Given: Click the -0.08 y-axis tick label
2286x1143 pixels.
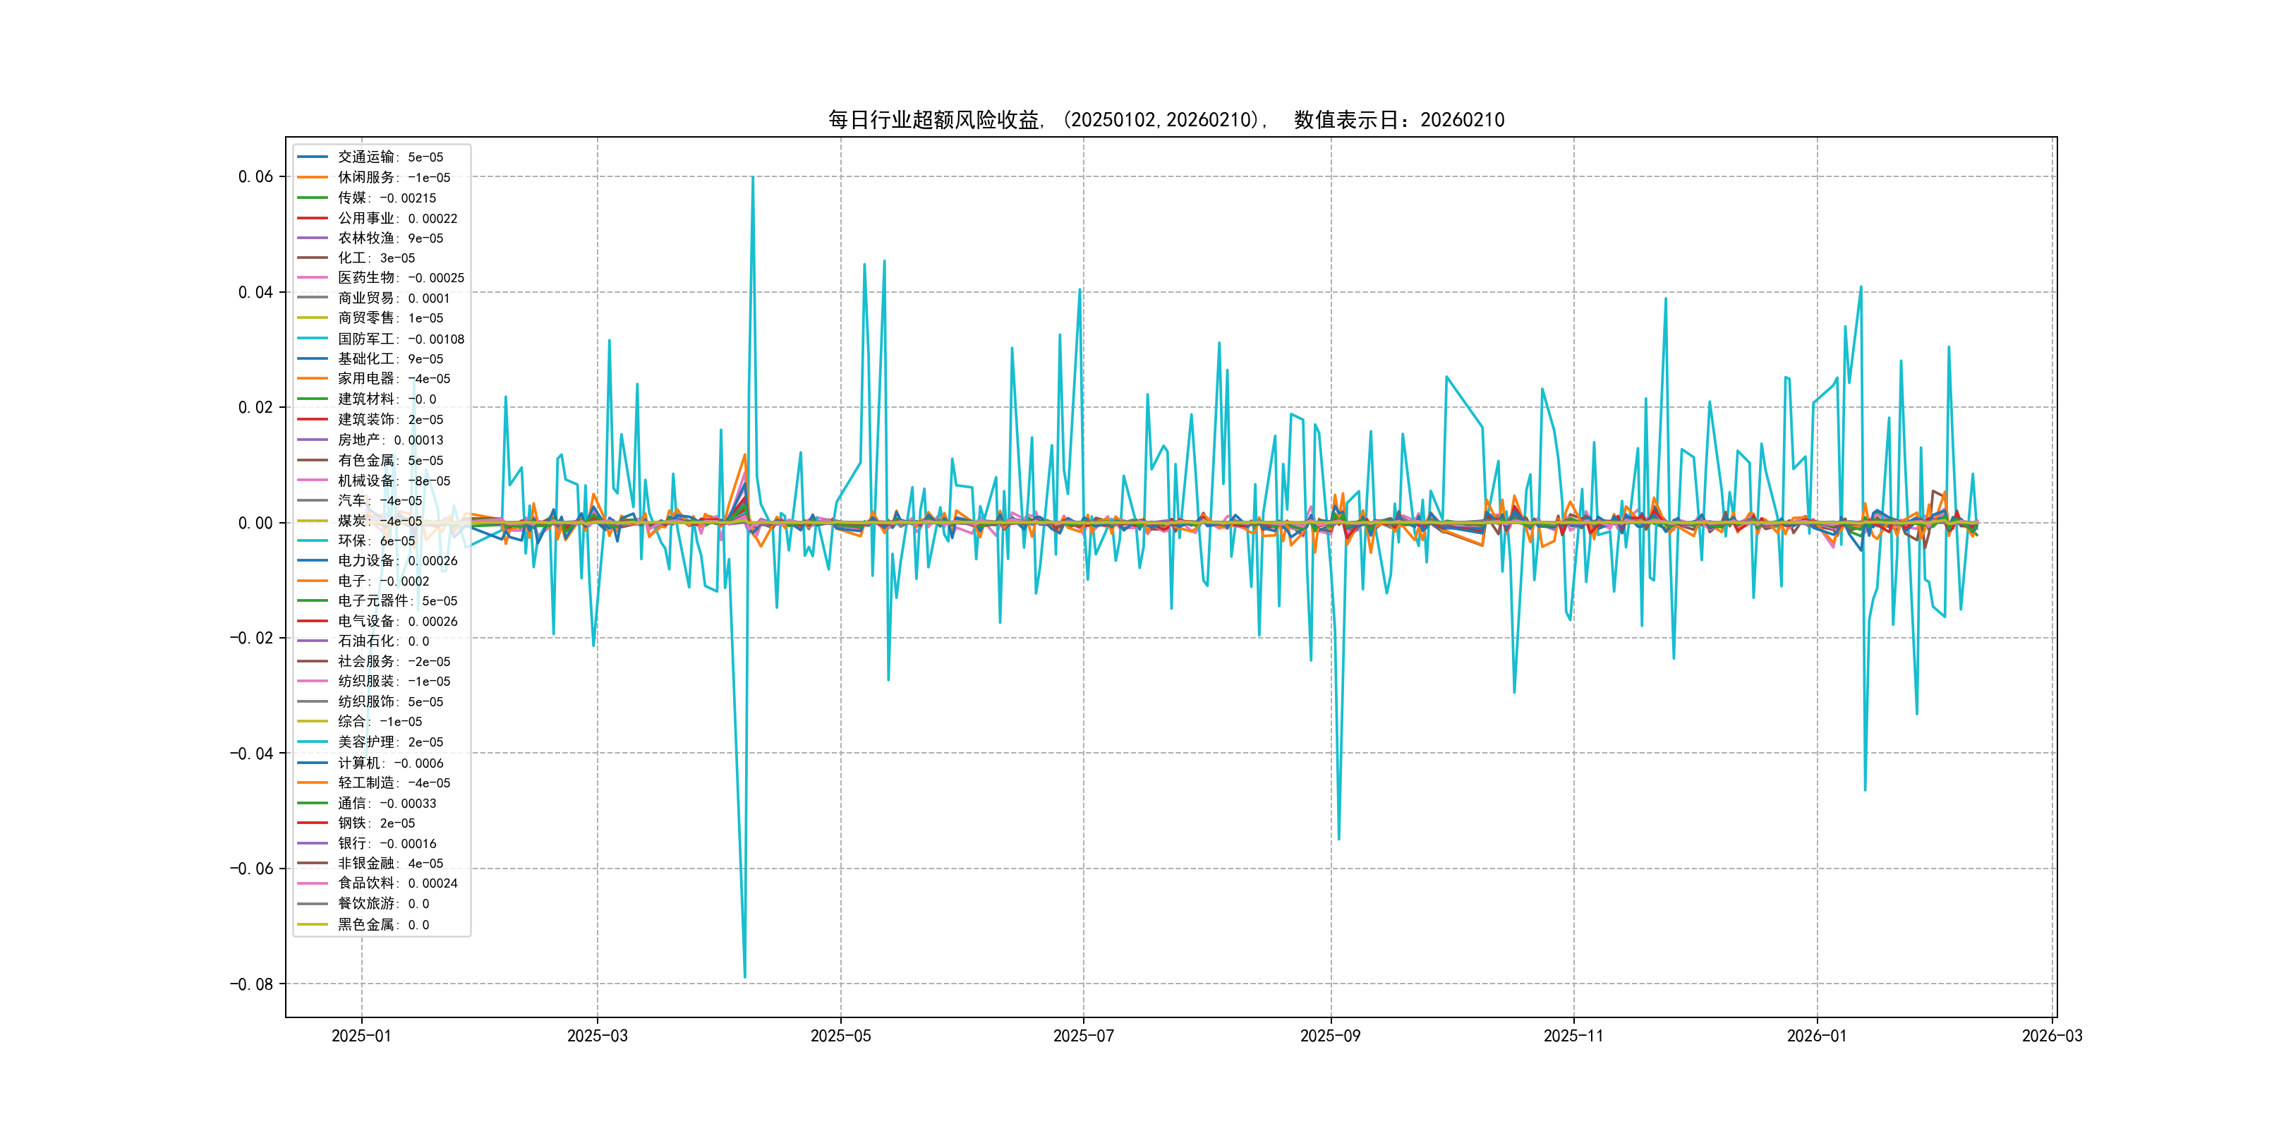Looking at the screenshot, I should coord(252,984).
